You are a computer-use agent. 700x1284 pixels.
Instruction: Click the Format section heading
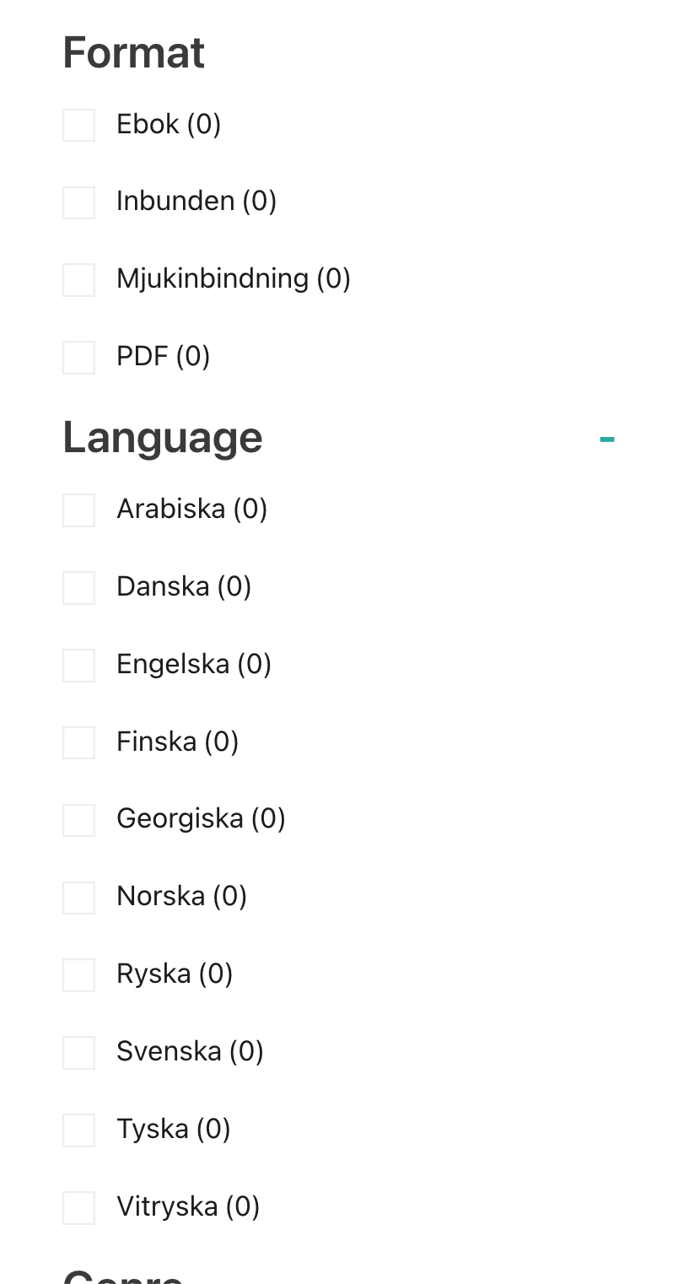coord(133,52)
